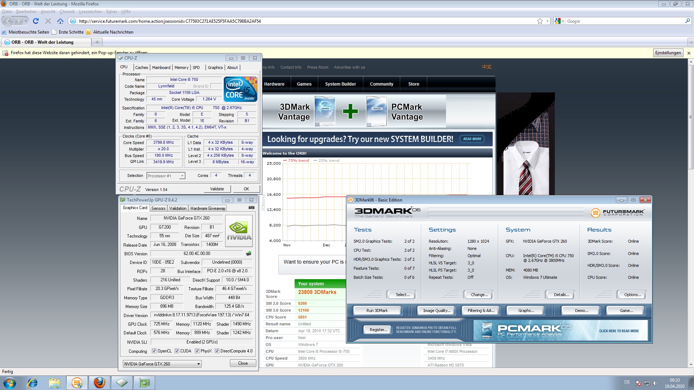Dismiss the popup blocked notification bar
Viewport: 694px width, 390px height.
(x=689, y=53)
